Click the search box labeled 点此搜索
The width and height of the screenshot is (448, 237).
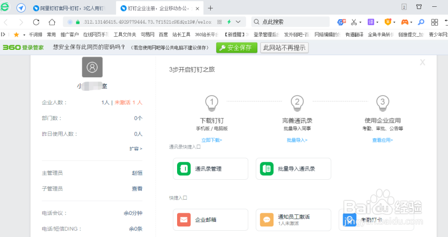click(x=290, y=22)
